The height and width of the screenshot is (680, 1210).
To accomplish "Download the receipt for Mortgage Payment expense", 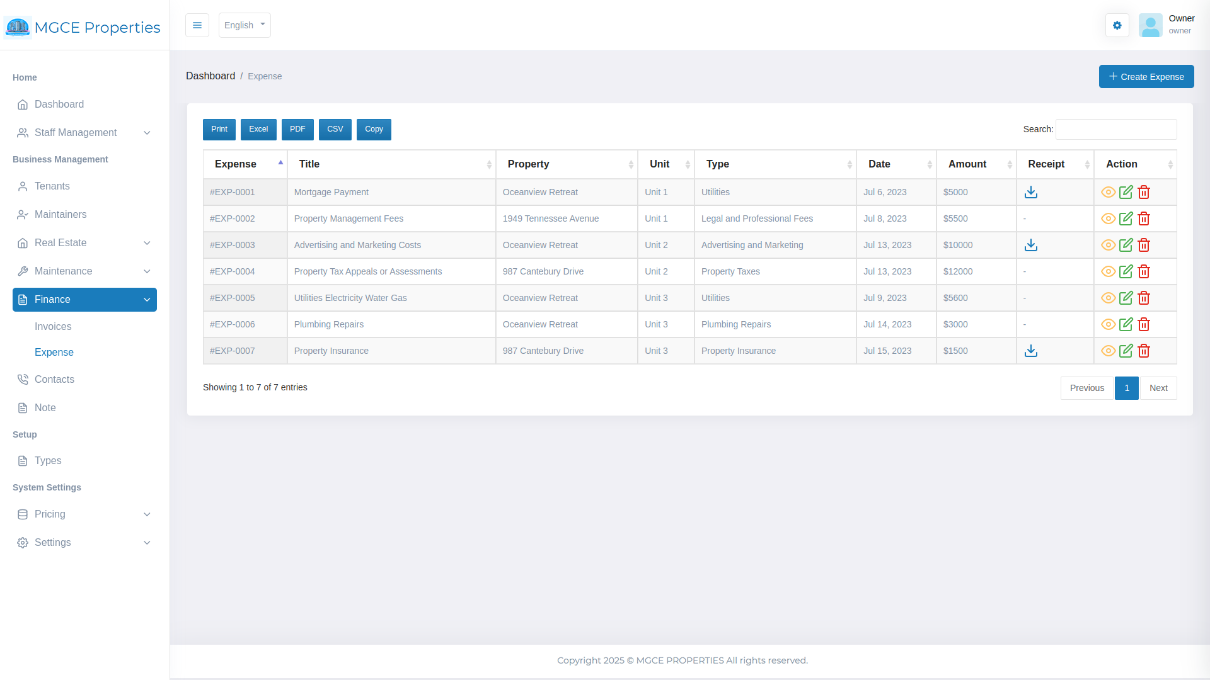I will point(1031,192).
